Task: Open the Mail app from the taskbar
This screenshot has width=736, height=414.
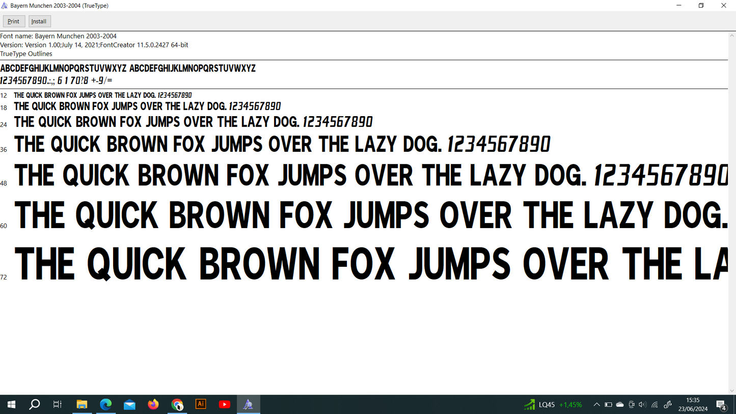Action: (129, 404)
